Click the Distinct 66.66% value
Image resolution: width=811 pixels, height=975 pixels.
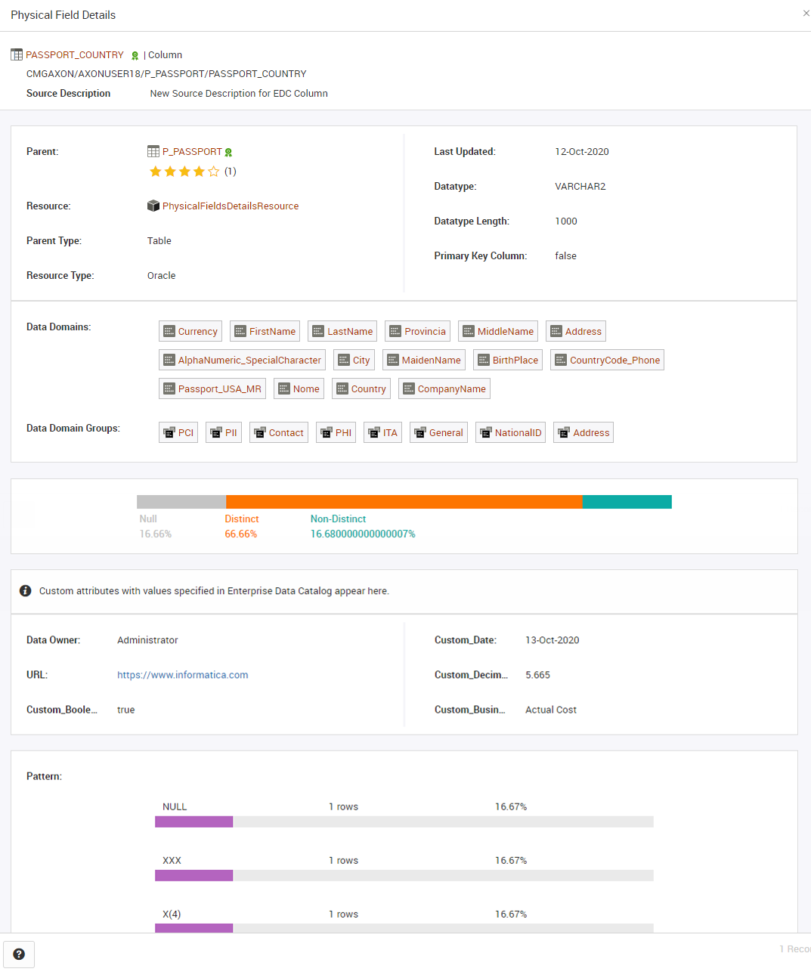(241, 534)
